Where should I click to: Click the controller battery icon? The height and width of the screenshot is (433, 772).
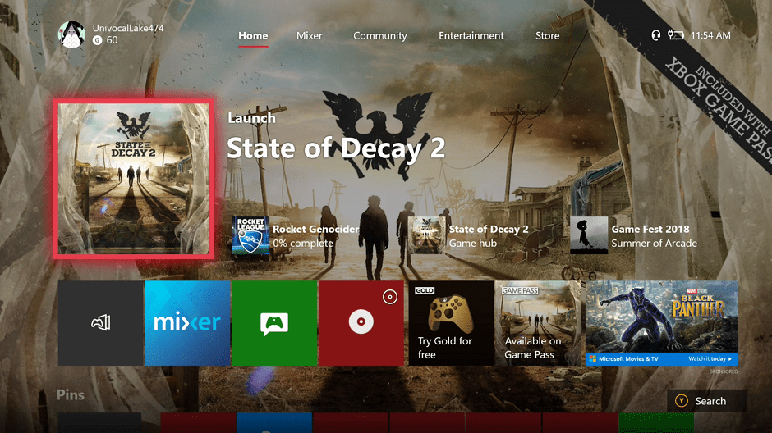click(x=676, y=35)
